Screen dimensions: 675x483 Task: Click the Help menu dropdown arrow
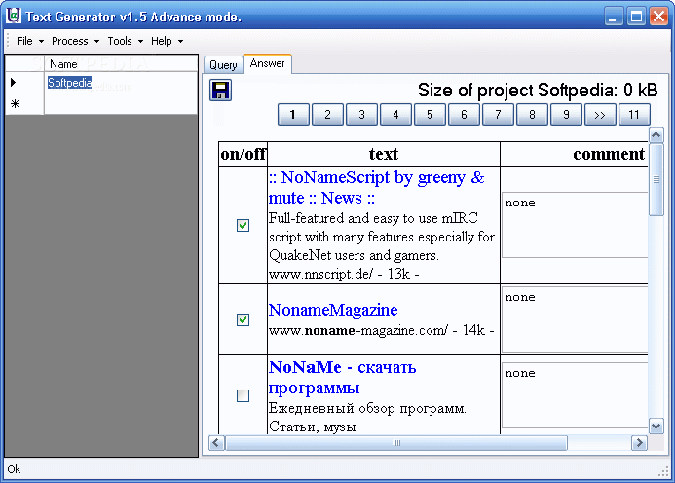(181, 41)
